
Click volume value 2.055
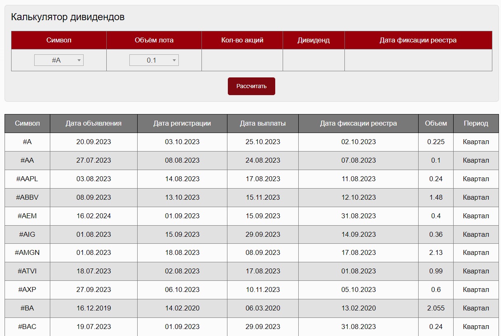tap(436, 308)
